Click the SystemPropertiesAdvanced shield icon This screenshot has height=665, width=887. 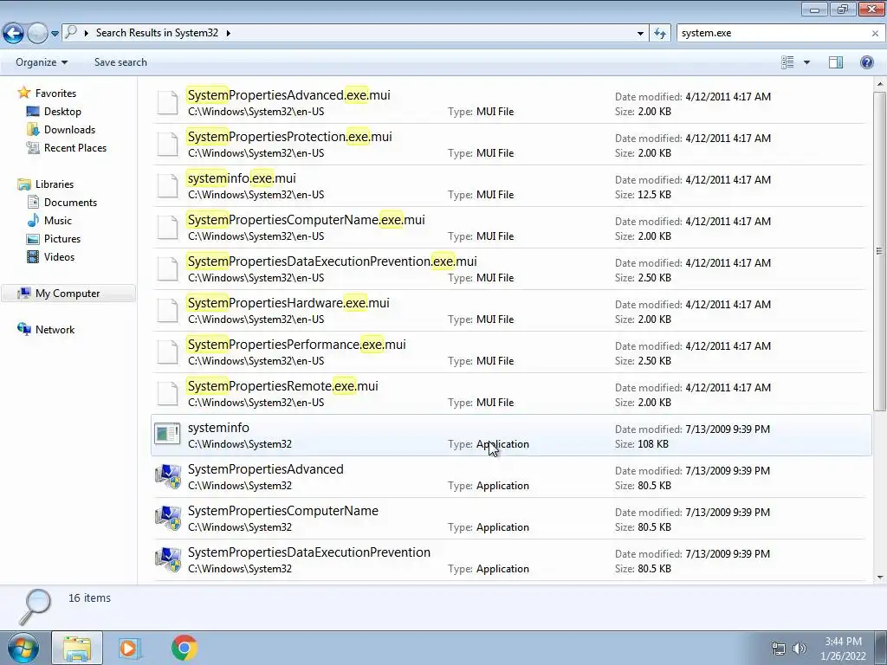pyautogui.click(x=168, y=476)
